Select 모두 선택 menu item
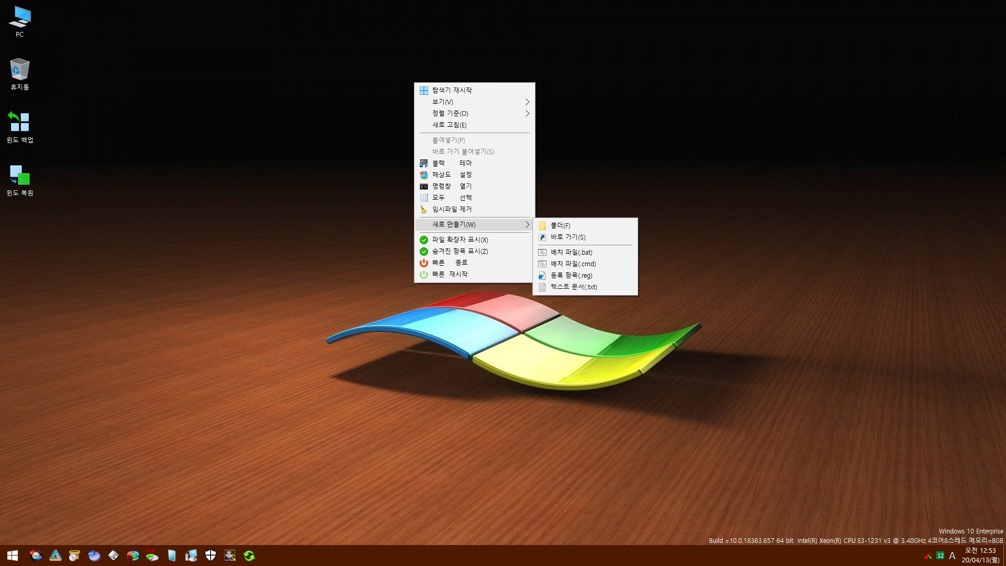Image resolution: width=1006 pixels, height=566 pixels. (x=474, y=198)
